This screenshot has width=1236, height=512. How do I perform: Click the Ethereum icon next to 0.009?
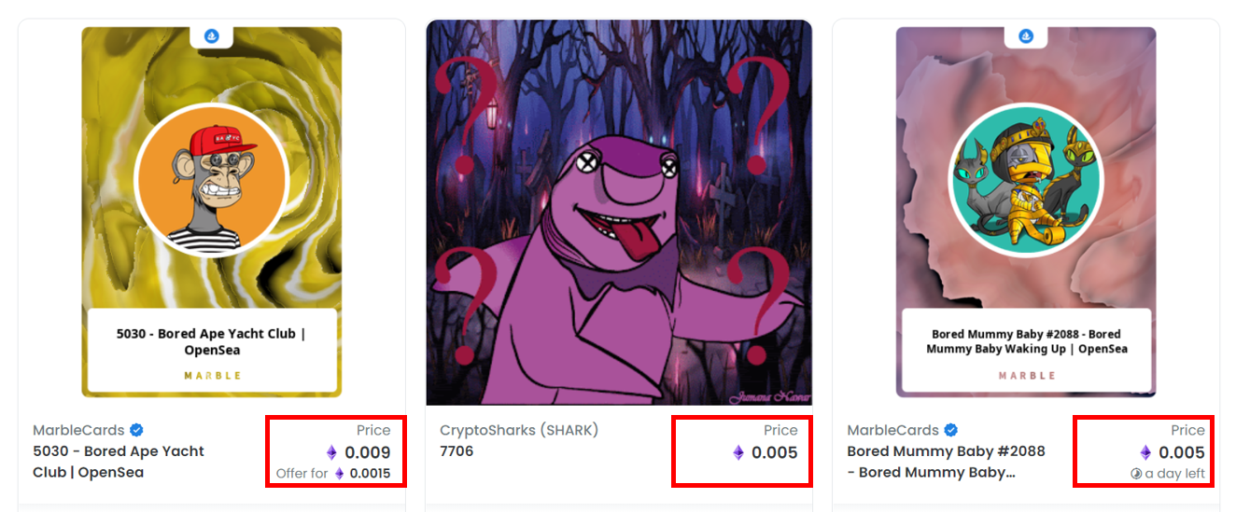click(x=331, y=453)
